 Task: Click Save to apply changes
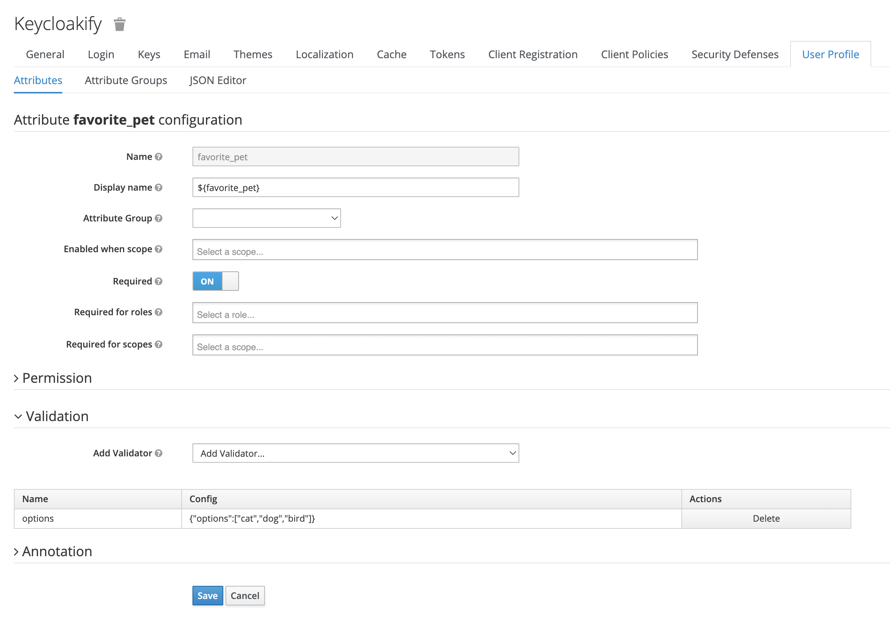pyautogui.click(x=206, y=595)
